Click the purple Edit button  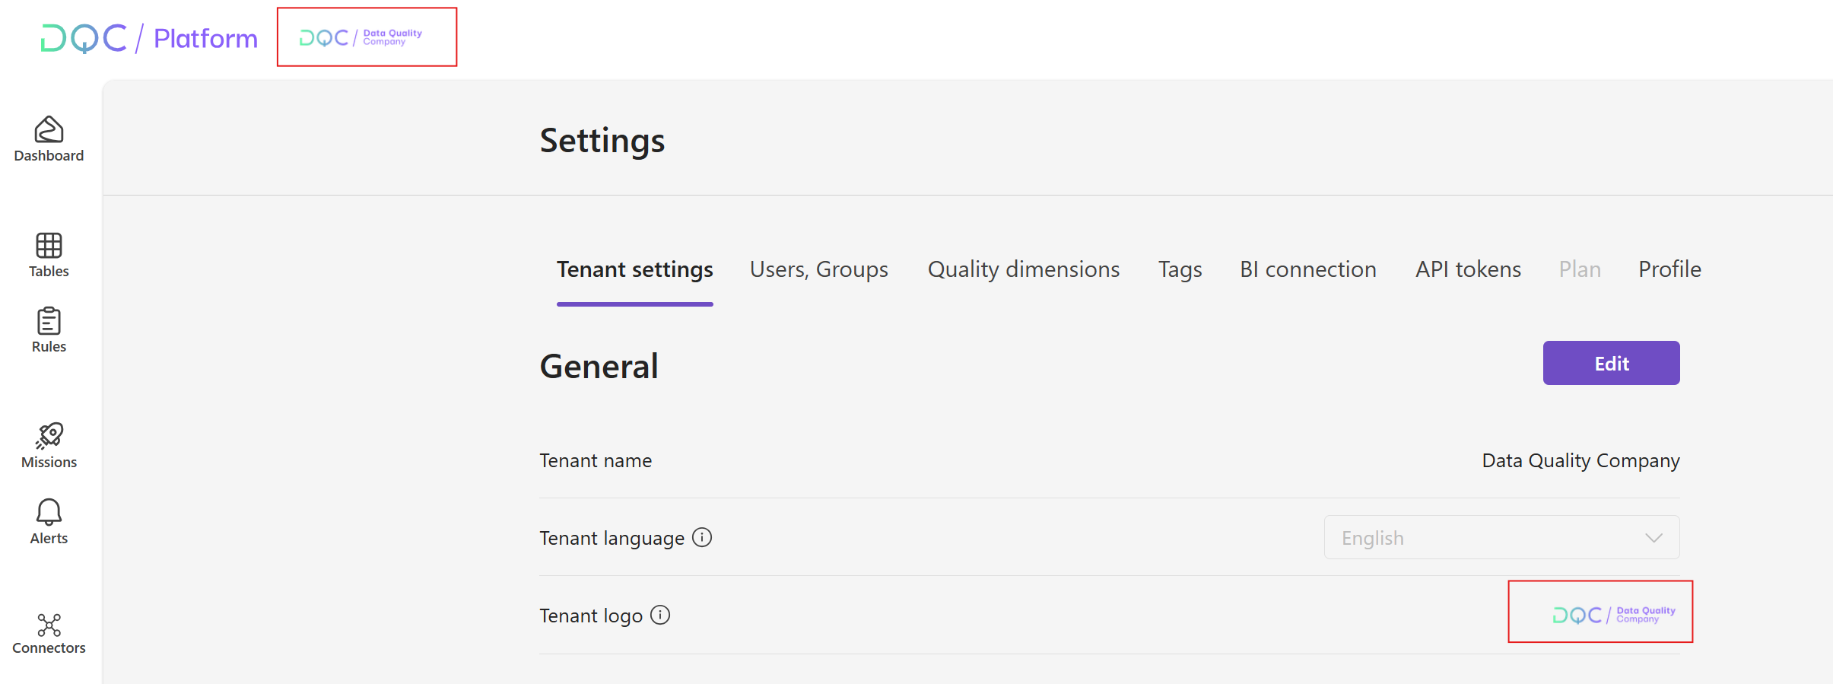click(1611, 364)
